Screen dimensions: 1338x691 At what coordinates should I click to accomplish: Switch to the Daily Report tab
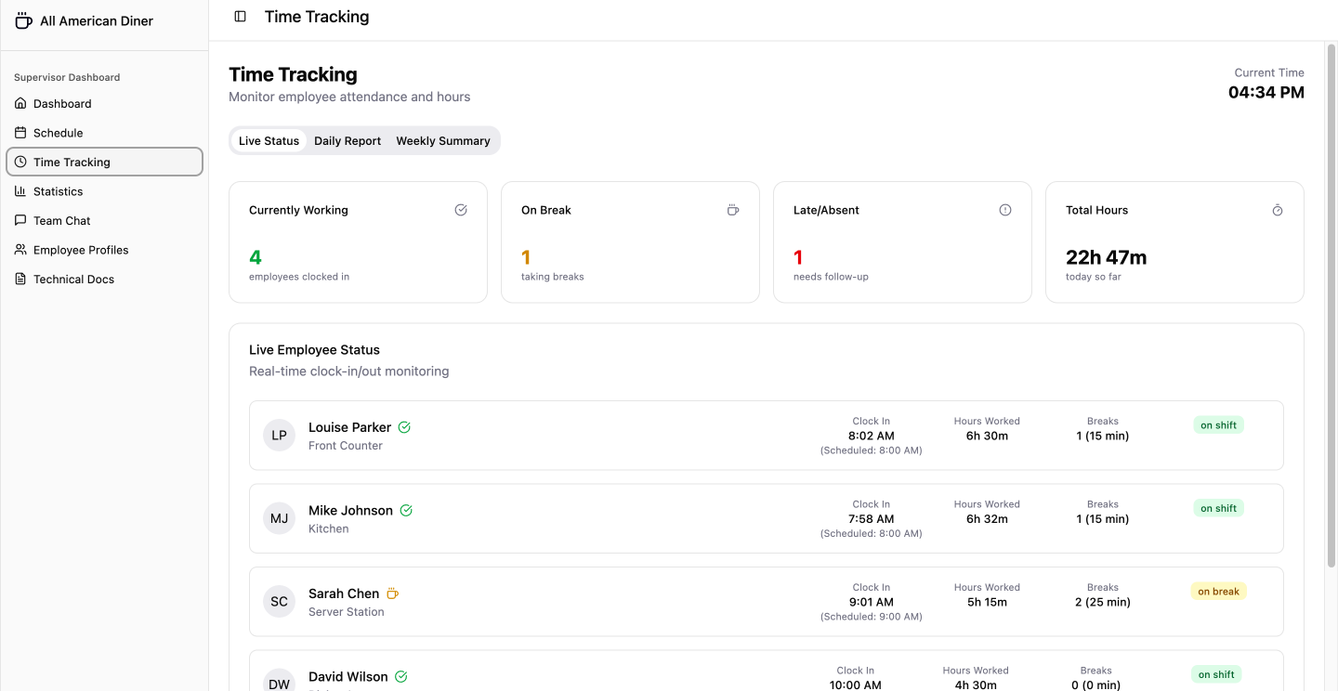coord(347,140)
